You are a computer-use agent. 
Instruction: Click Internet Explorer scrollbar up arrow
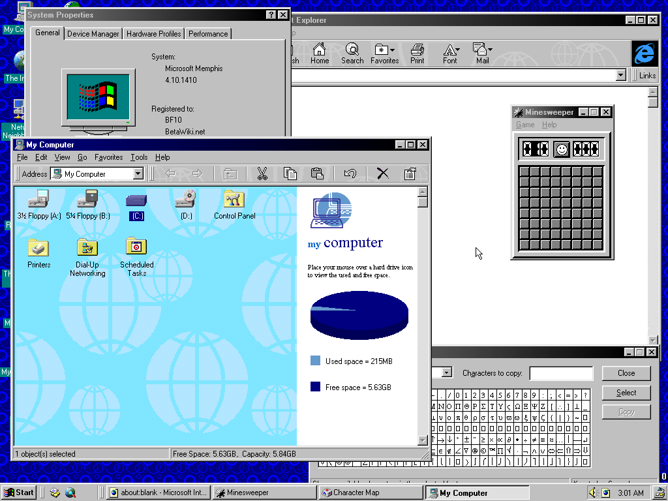pyautogui.click(x=652, y=91)
